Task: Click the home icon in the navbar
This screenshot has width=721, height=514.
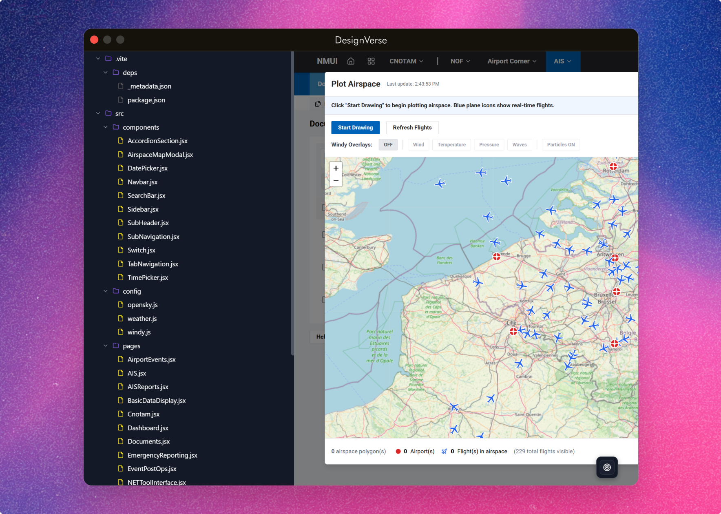Action: pyautogui.click(x=350, y=61)
